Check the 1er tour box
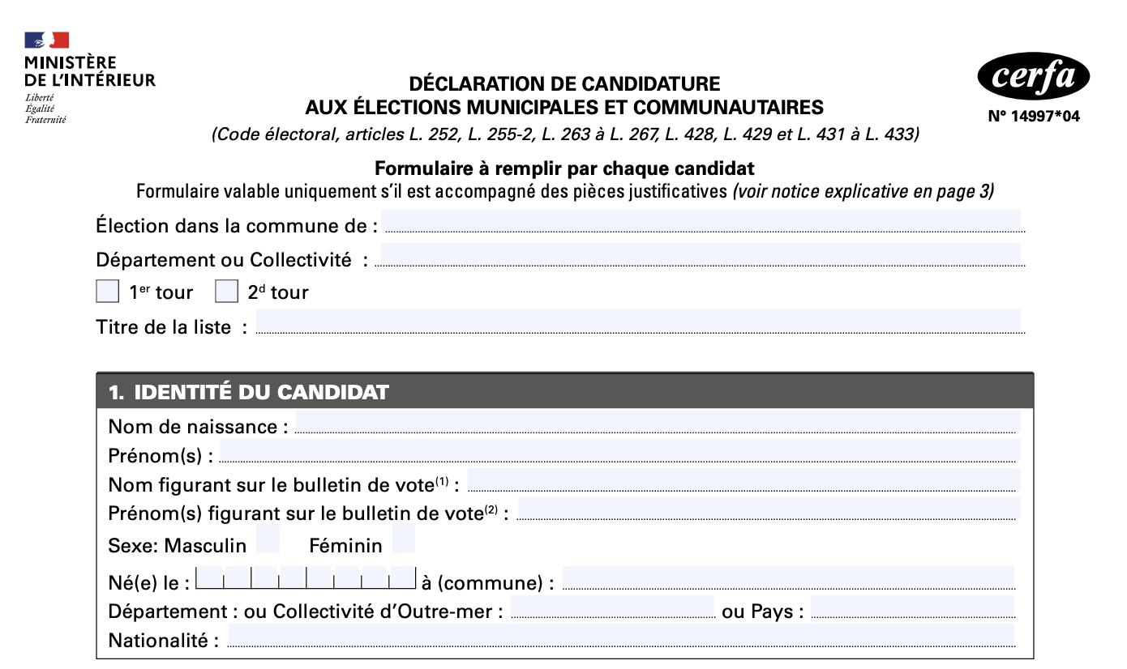This screenshot has height=669, width=1127. pos(108,292)
